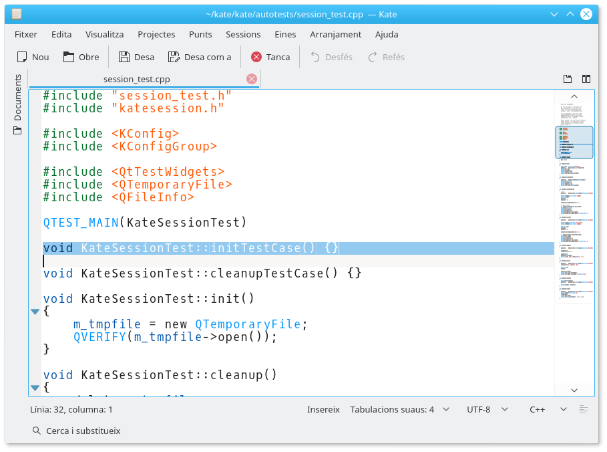
Task: Open the Sessions menu
Action: click(243, 34)
